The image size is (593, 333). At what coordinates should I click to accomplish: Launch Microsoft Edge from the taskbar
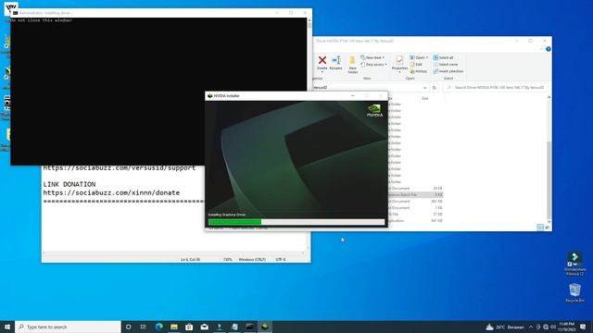(158, 327)
